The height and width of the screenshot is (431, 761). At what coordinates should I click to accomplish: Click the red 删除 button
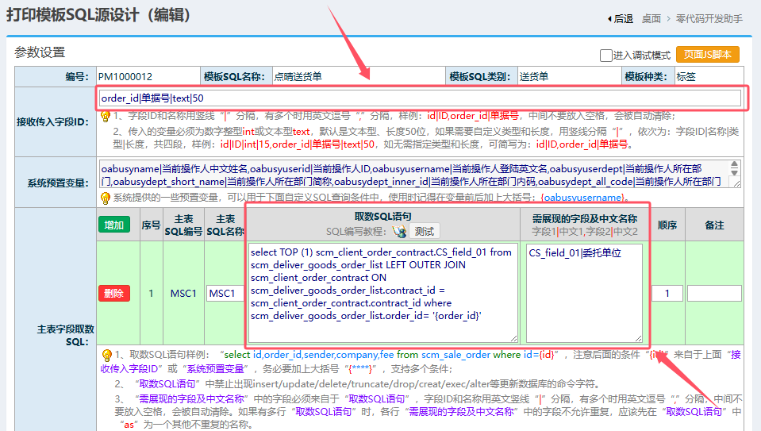[x=113, y=294]
